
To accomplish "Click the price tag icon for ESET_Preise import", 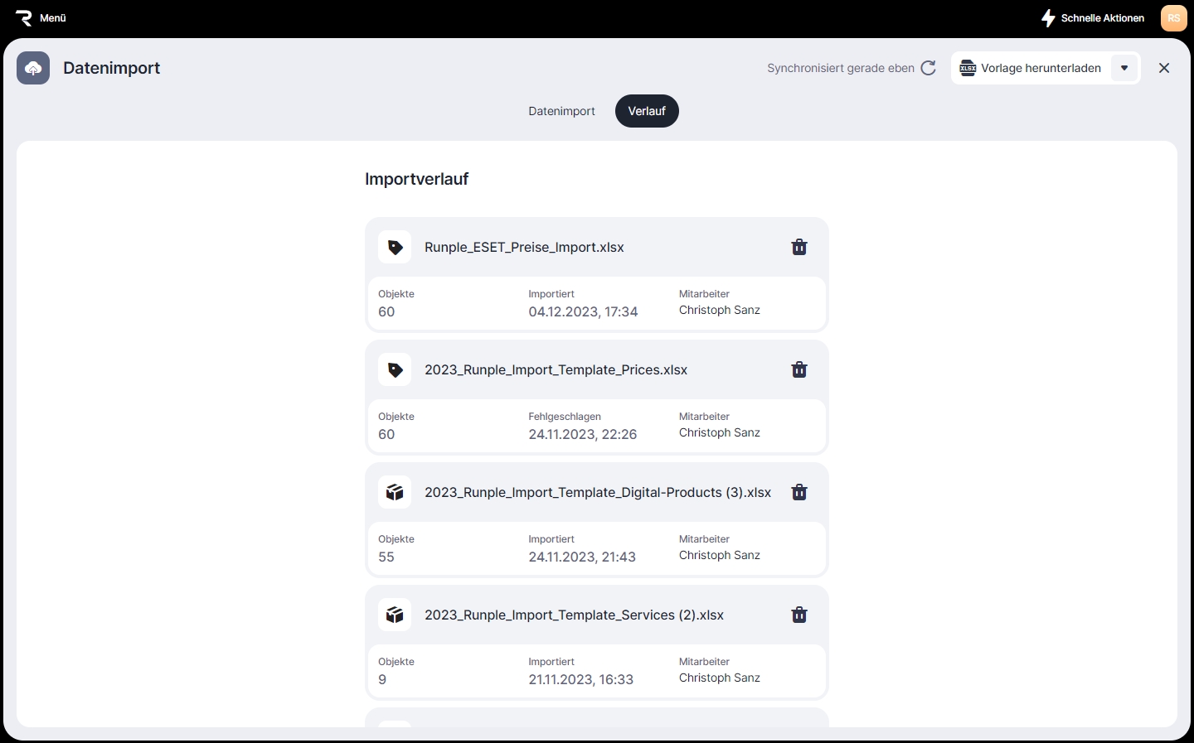I will pos(395,247).
